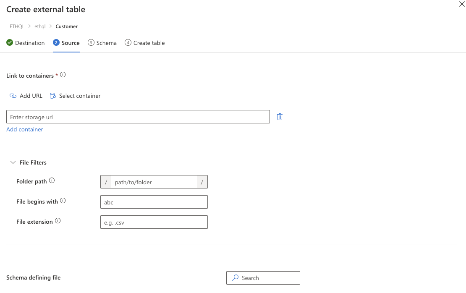This screenshot has width=466, height=293.
Task: Click the path/to/folder input box
Action: click(x=154, y=182)
